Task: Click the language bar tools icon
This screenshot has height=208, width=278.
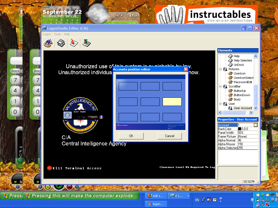Action: tap(209, 200)
